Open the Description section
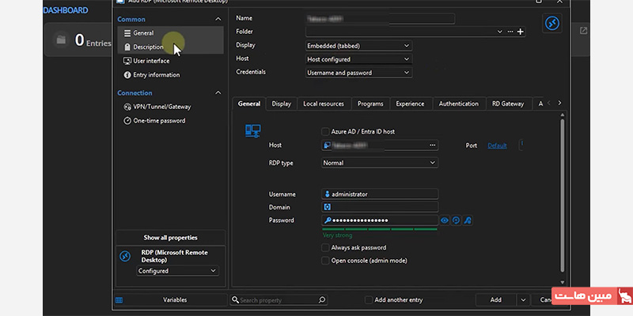This screenshot has height=316, width=633. click(170, 47)
